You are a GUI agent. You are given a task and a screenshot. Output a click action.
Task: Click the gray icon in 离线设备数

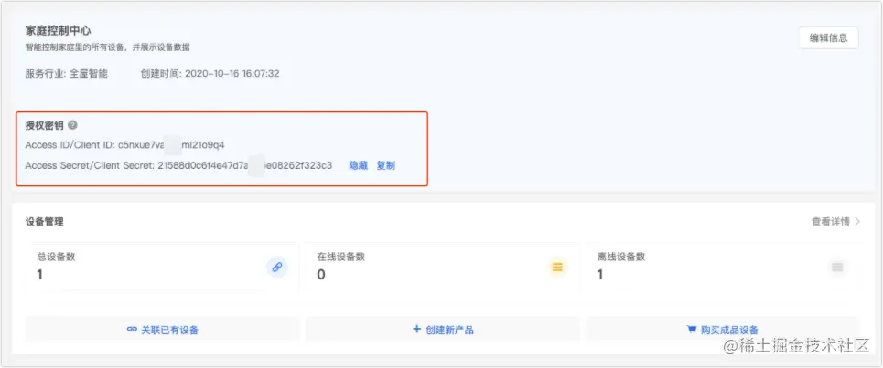(837, 268)
